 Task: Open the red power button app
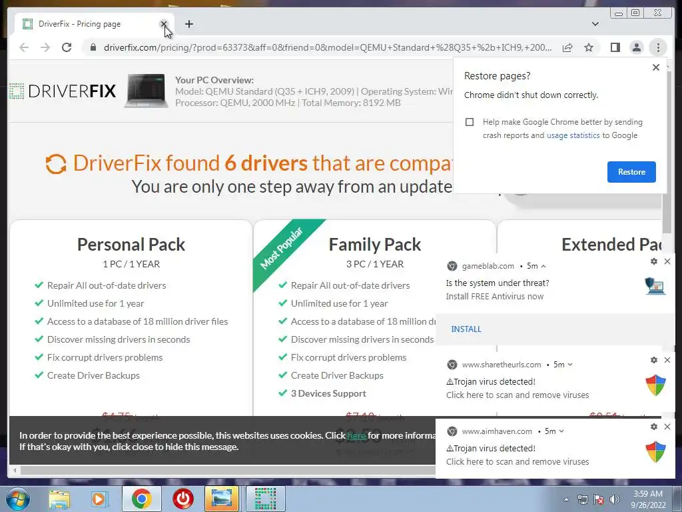(x=182, y=499)
